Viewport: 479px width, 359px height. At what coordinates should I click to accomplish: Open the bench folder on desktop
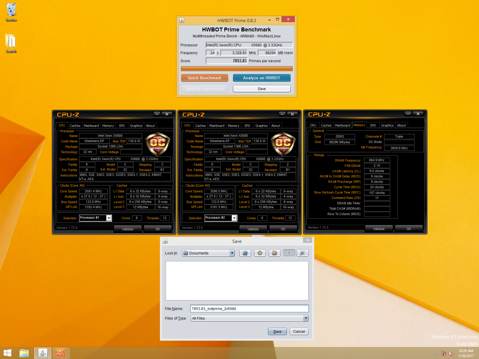[11, 43]
